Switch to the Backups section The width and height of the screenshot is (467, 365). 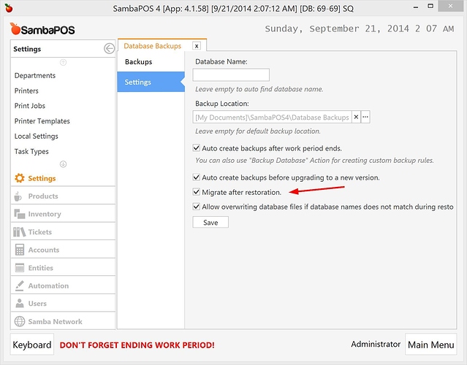coord(138,62)
